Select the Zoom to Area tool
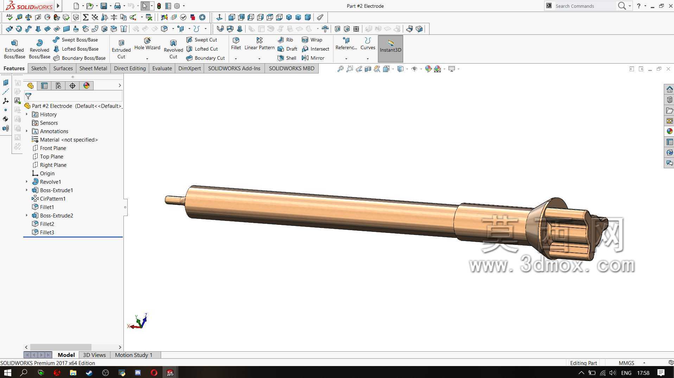The height and width of the screenshot is (378, 674). click(349, 69)
